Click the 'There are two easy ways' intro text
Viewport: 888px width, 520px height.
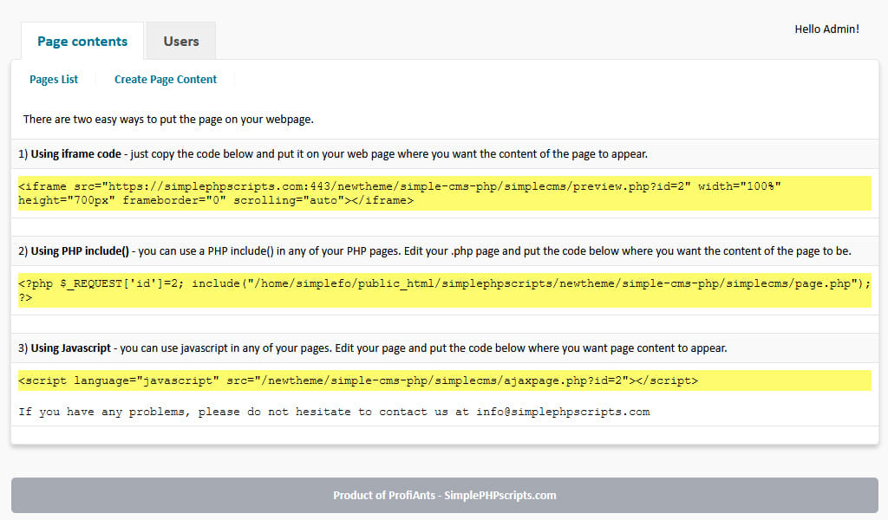point(168,120)
